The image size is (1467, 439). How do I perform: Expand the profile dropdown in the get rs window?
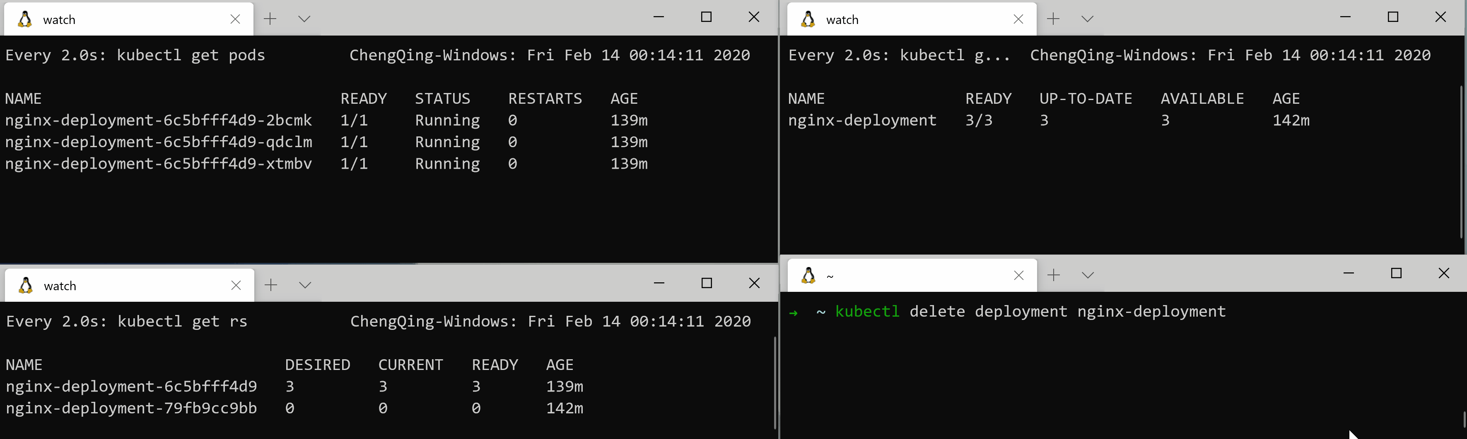tap(305, 285)
